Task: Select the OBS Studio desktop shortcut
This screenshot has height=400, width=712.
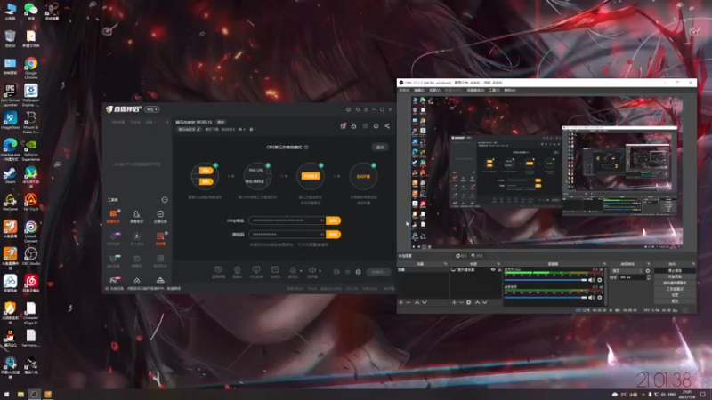Action: (x=31, y=256)
